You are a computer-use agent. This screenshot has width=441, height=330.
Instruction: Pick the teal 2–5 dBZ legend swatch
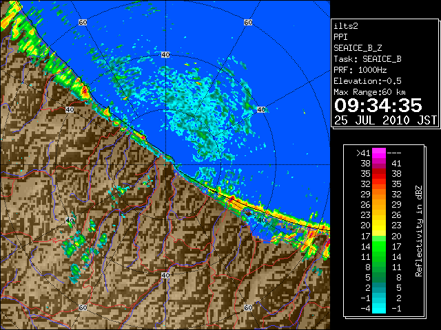pos(379,287)
